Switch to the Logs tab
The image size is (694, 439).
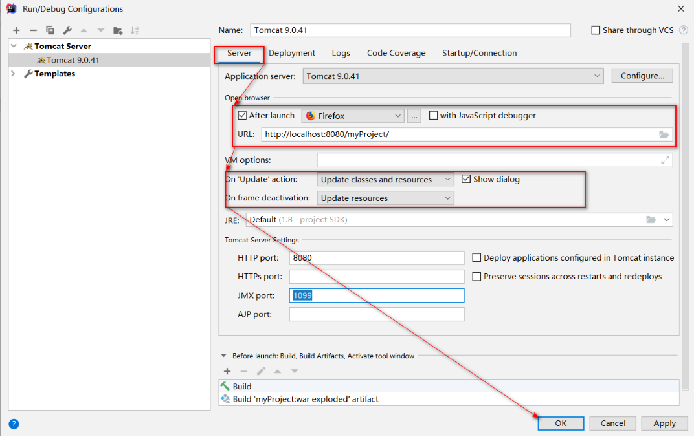(341, 53)
